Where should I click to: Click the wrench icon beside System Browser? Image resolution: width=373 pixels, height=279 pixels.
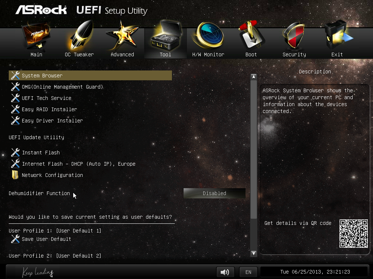(x=15, y=76)
